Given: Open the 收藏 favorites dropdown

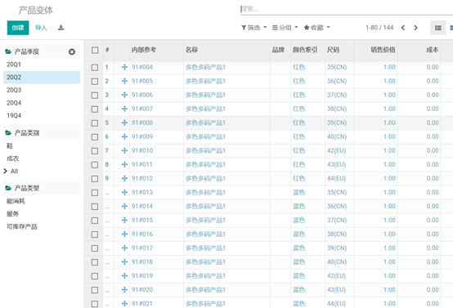Looking at the screenshot, I should (x=317, y=28).
